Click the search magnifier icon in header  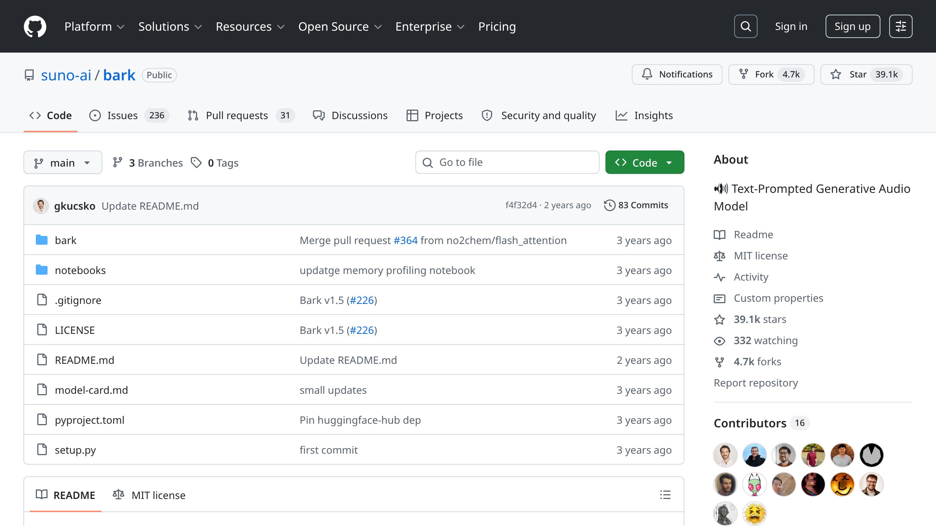(x=746, y=26)
